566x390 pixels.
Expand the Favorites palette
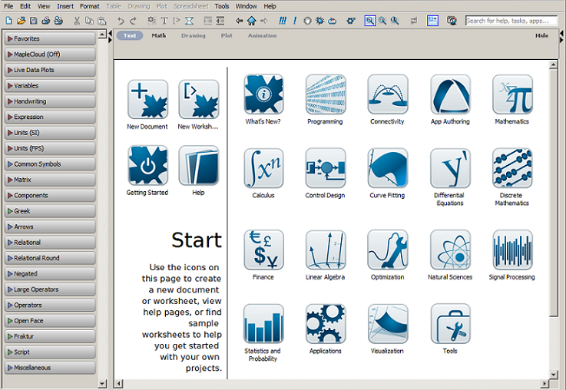(x=49, y=38)
